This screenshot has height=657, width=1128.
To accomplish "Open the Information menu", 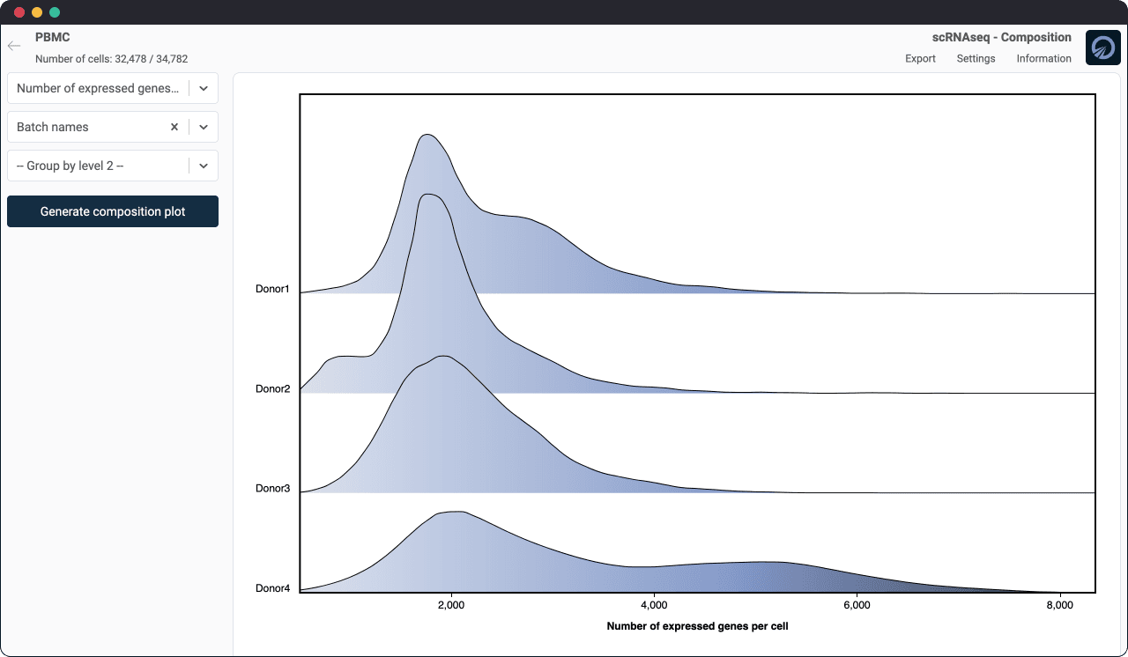I will [x=1043, y=59].
